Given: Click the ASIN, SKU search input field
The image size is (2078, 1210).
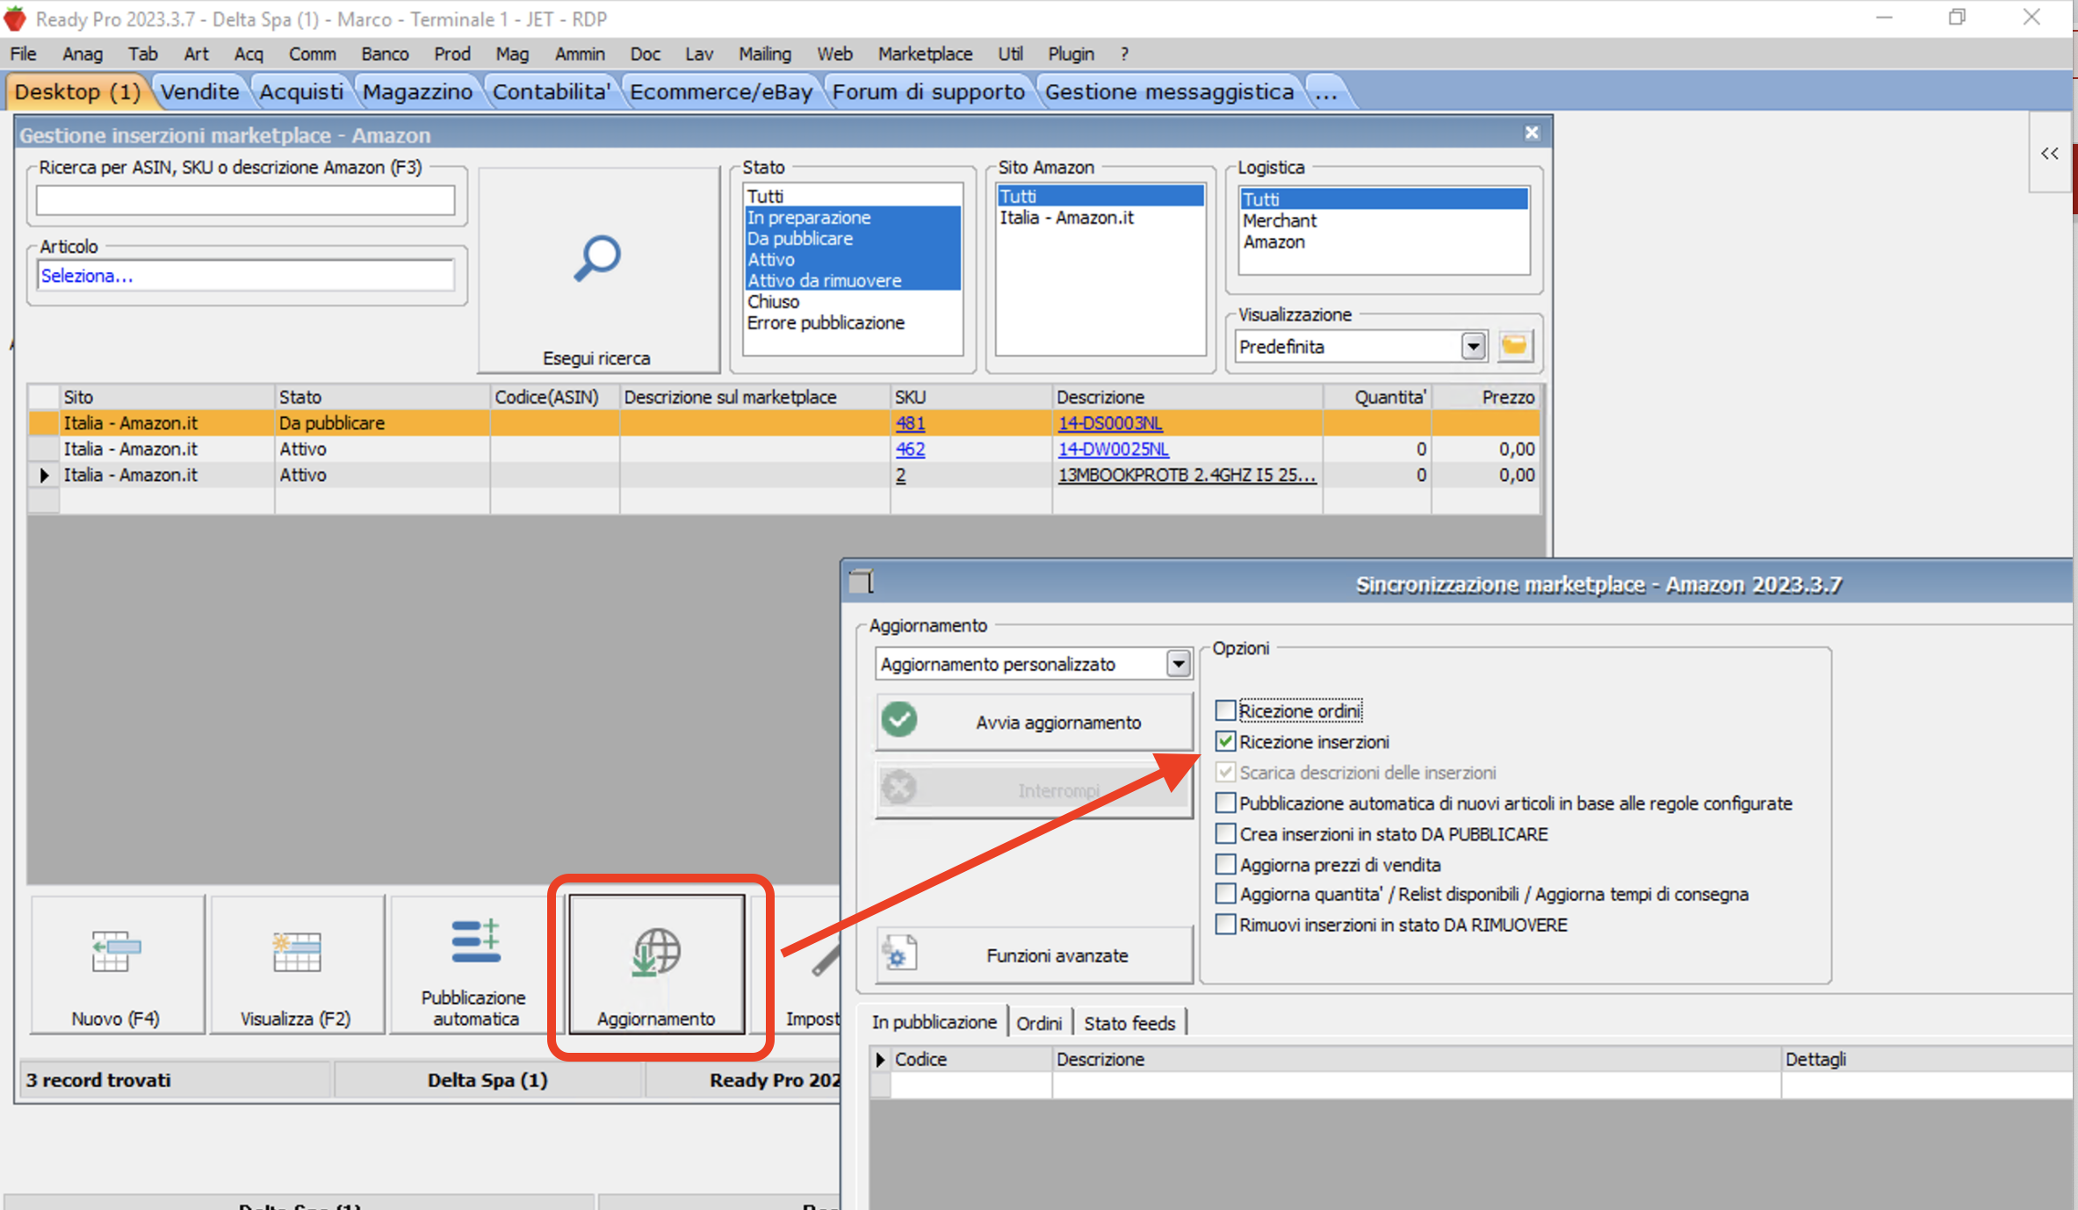Looking at the screenshot, I should point(246,200).
